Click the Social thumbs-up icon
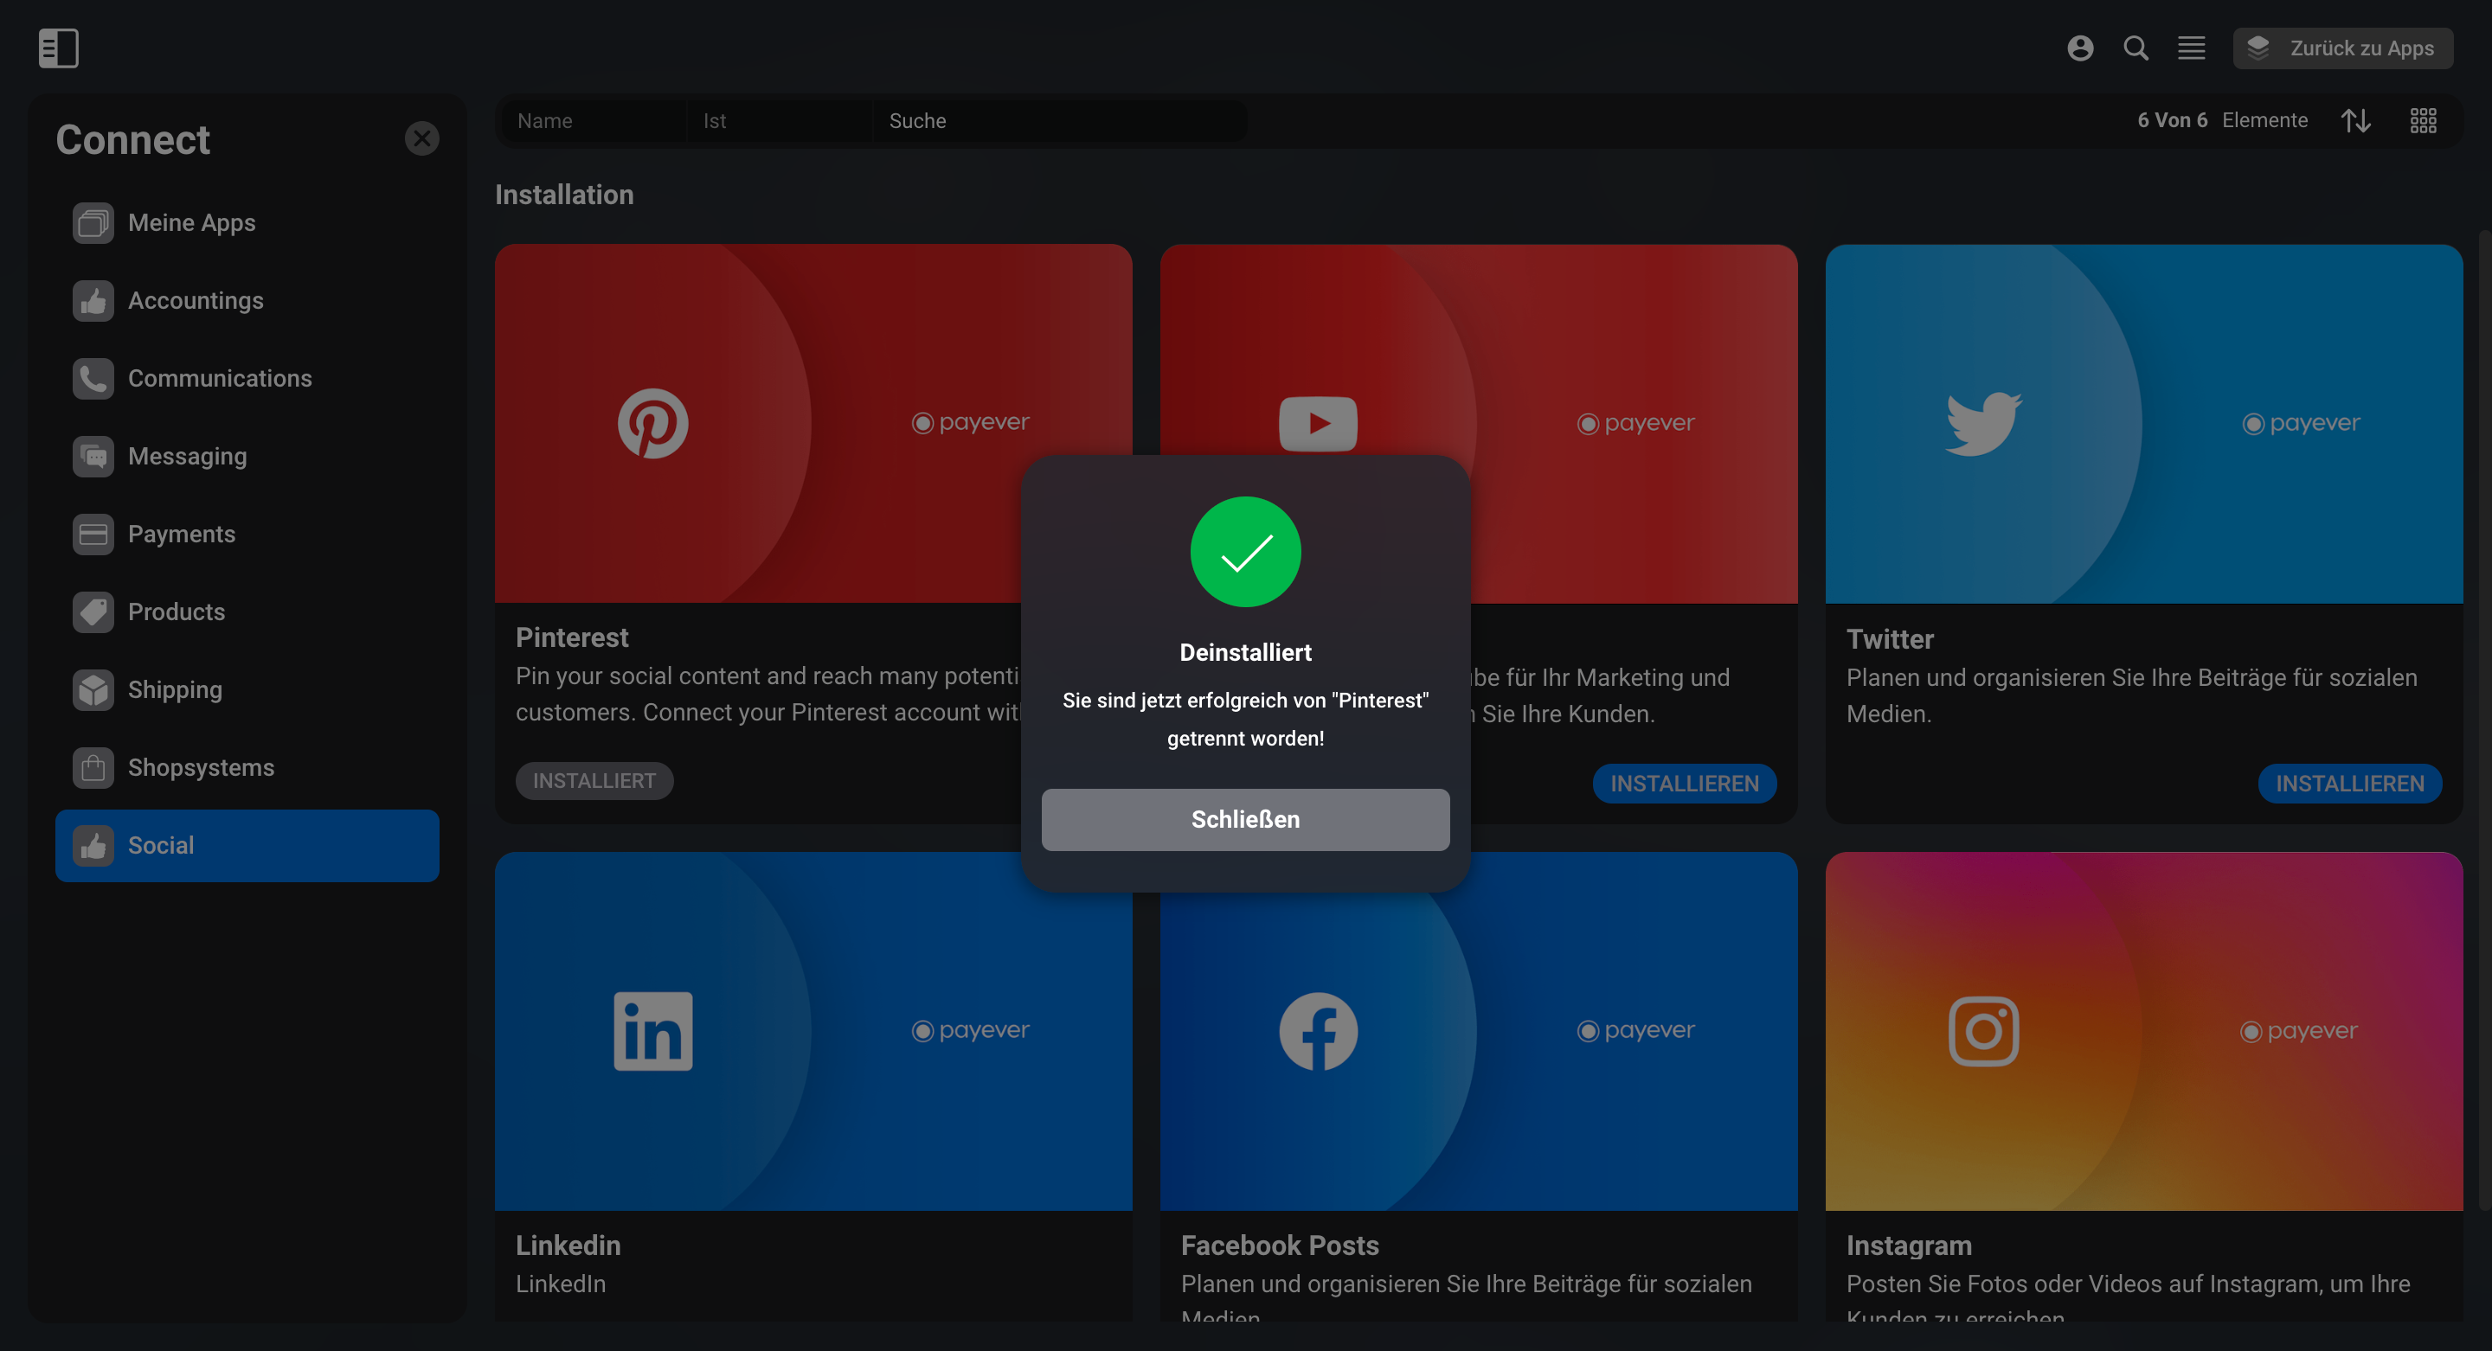This screenshot has width=2492, height=1351. pyautogui.click(x=93, y=845)
